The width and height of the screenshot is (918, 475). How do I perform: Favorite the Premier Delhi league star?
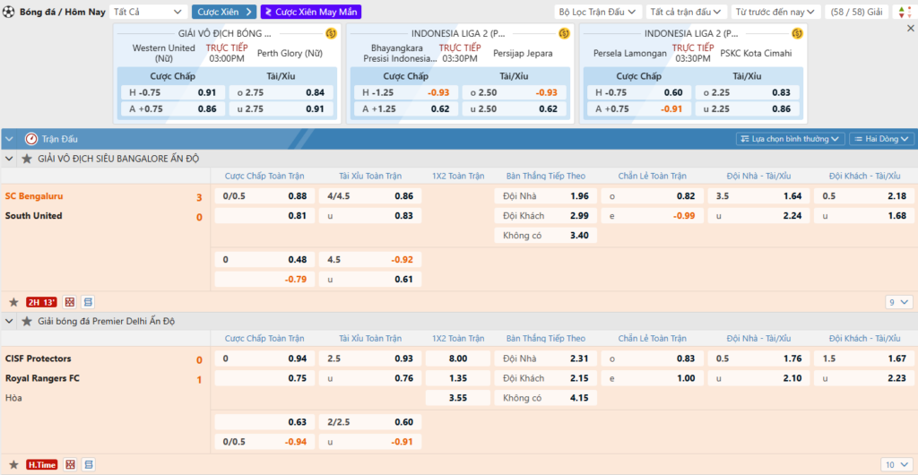tap(25, 321)
